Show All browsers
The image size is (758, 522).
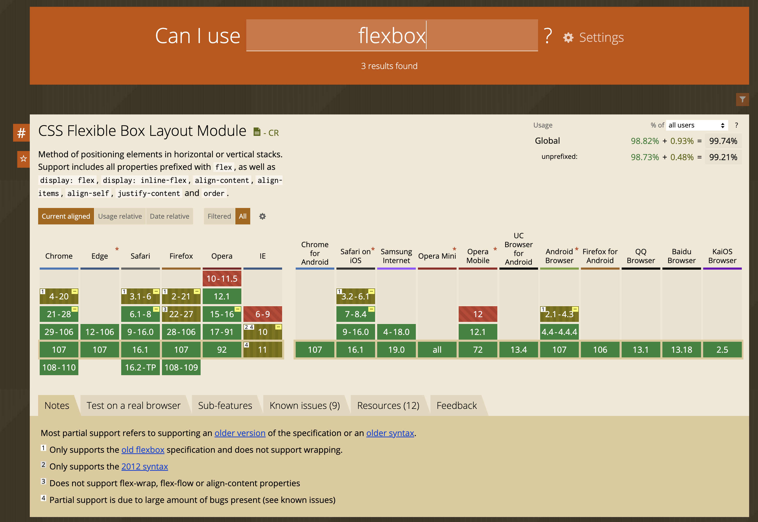(243, 216)
